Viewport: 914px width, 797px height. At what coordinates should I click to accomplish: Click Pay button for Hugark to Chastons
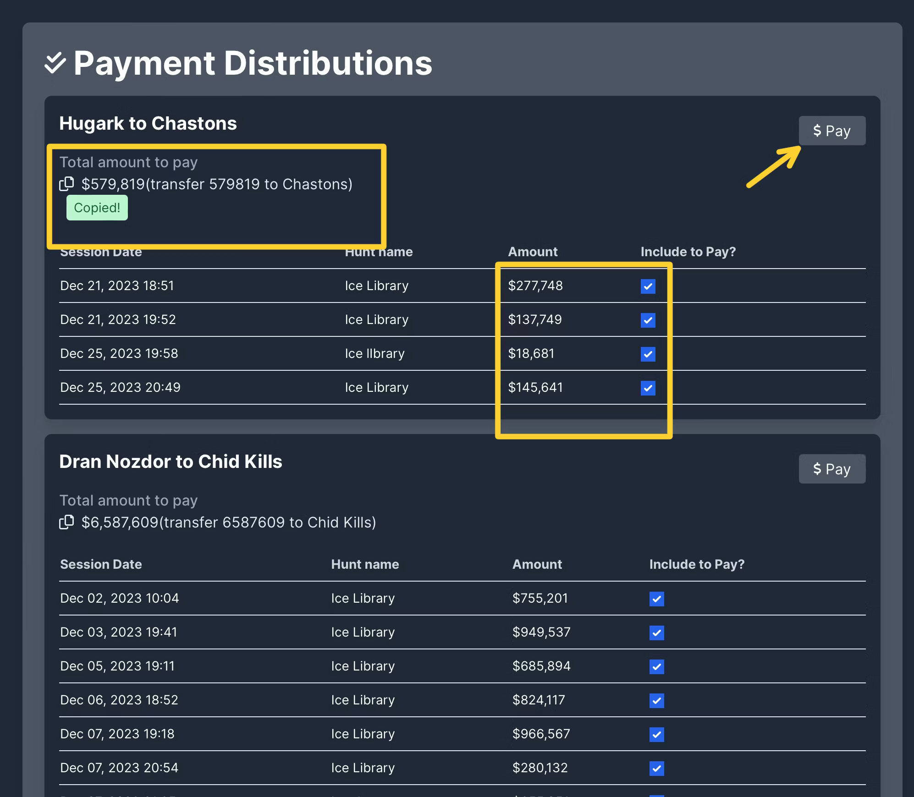coord(832,131)
